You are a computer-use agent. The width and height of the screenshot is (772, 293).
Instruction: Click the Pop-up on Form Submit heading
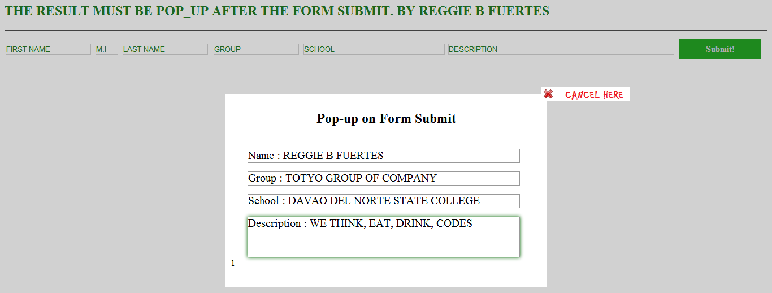click(386, 118)
